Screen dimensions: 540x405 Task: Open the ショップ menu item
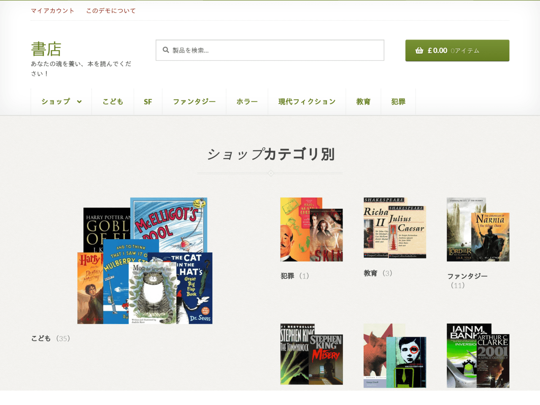click(x=61, y=102)
